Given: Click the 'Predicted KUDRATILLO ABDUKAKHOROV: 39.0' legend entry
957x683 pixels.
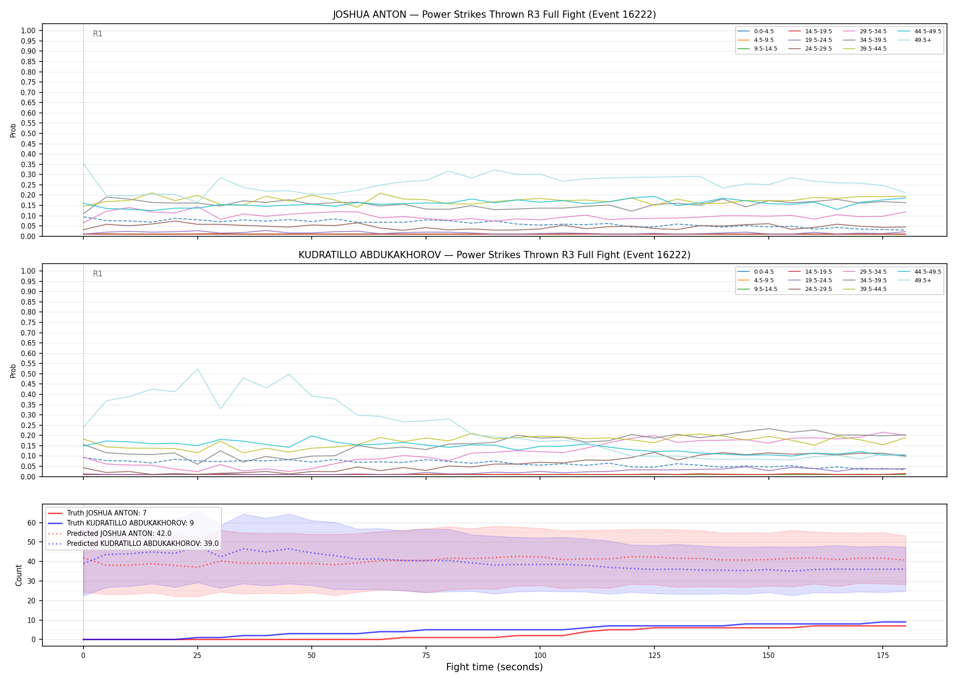Looking at the screenshot, I should tap(133, 543).
